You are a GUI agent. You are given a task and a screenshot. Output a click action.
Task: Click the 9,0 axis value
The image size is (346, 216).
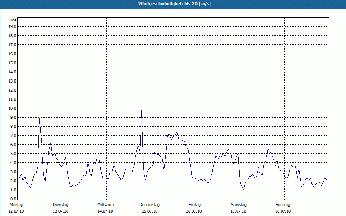(13, 117)
